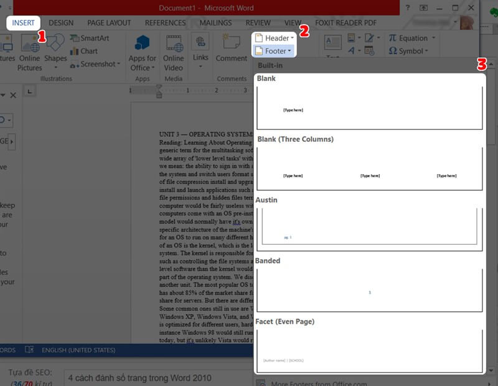This screenshot has width=498, height=386.
Task: Insert a Chart
Action: (83, 51)
